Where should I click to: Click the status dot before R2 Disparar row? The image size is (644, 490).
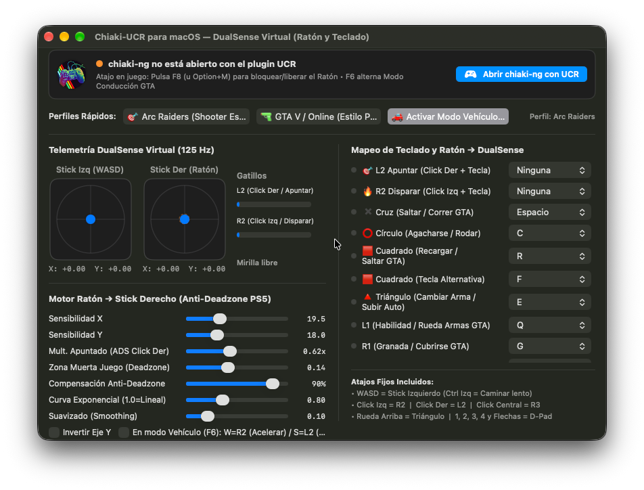[x=354, y=191]
